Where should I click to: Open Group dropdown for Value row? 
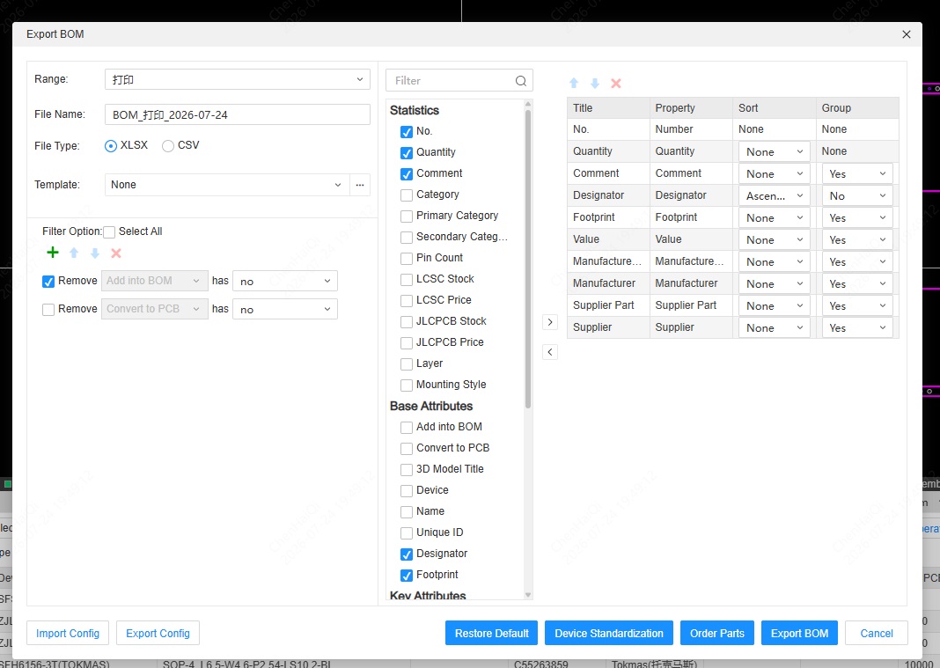click(x=857, y=240)
